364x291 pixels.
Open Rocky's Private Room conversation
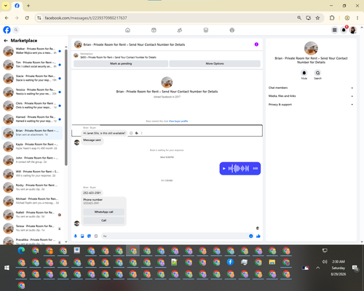point(32,187)
